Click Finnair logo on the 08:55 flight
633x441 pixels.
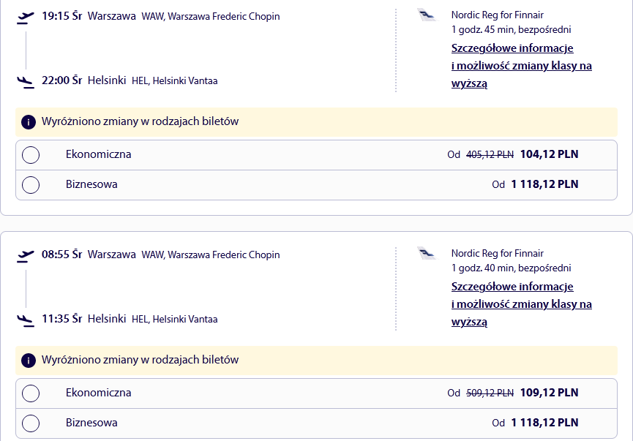427,254
